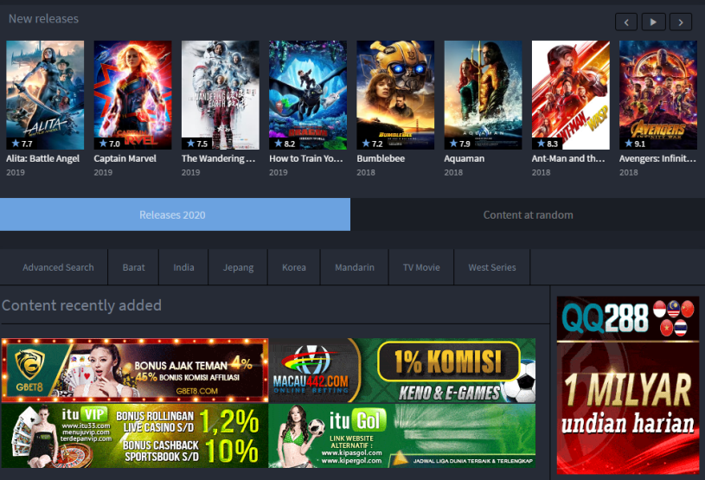Select the Barat category
Viewport: 705px width, 480px height.
coord(133,267)
